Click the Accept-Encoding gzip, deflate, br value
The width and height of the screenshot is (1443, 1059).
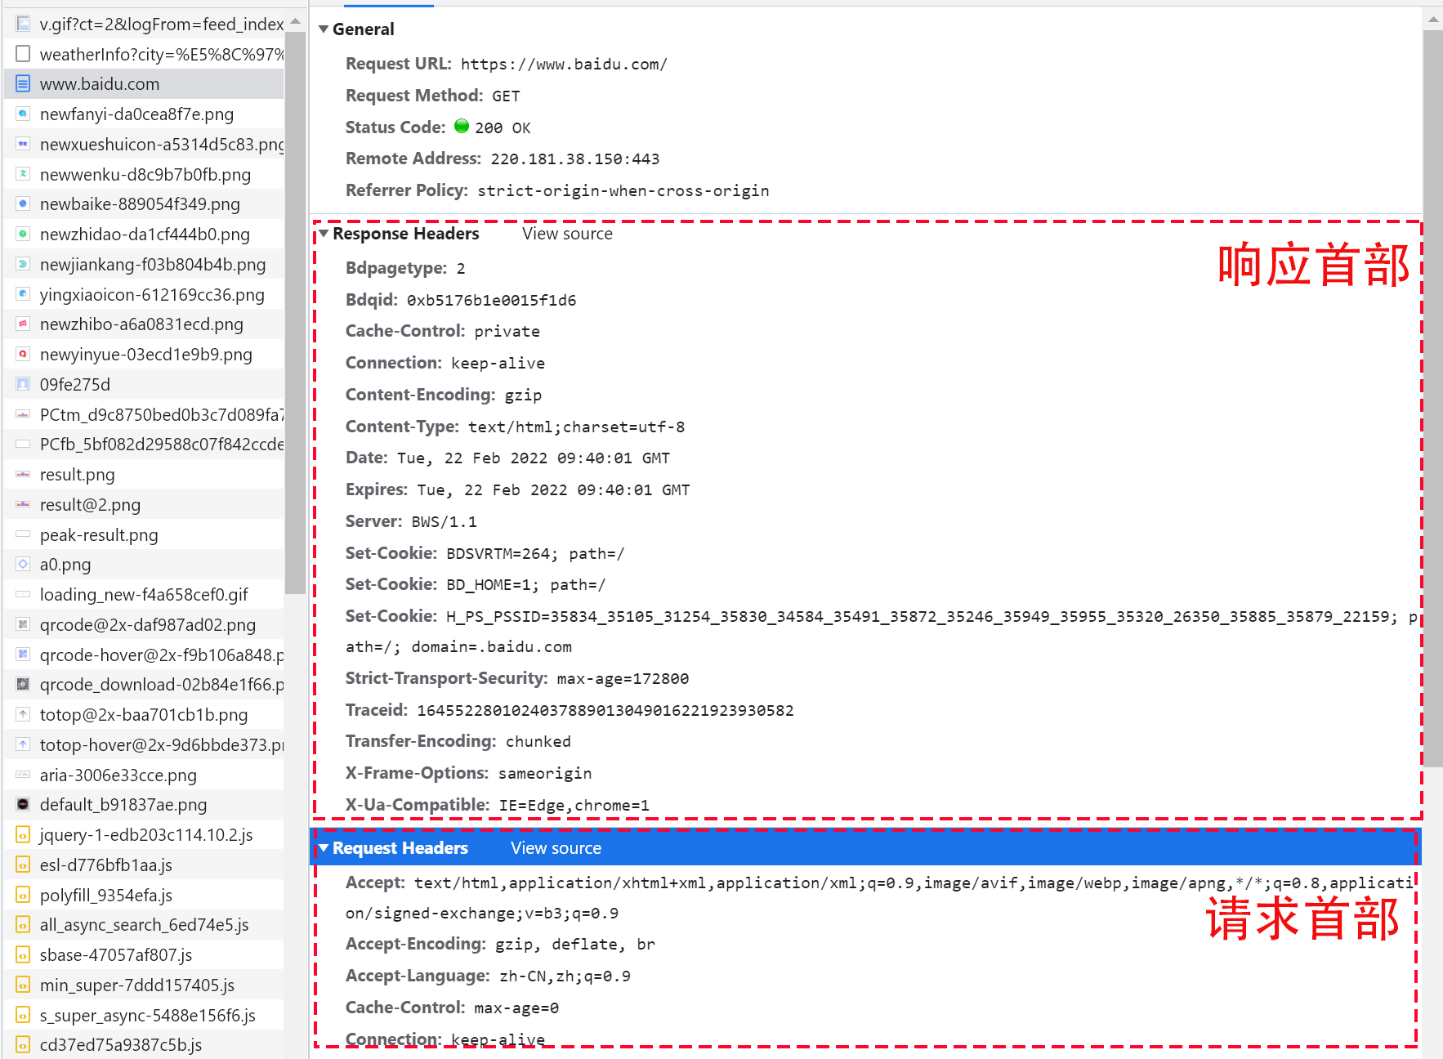[x=575, y=945]
